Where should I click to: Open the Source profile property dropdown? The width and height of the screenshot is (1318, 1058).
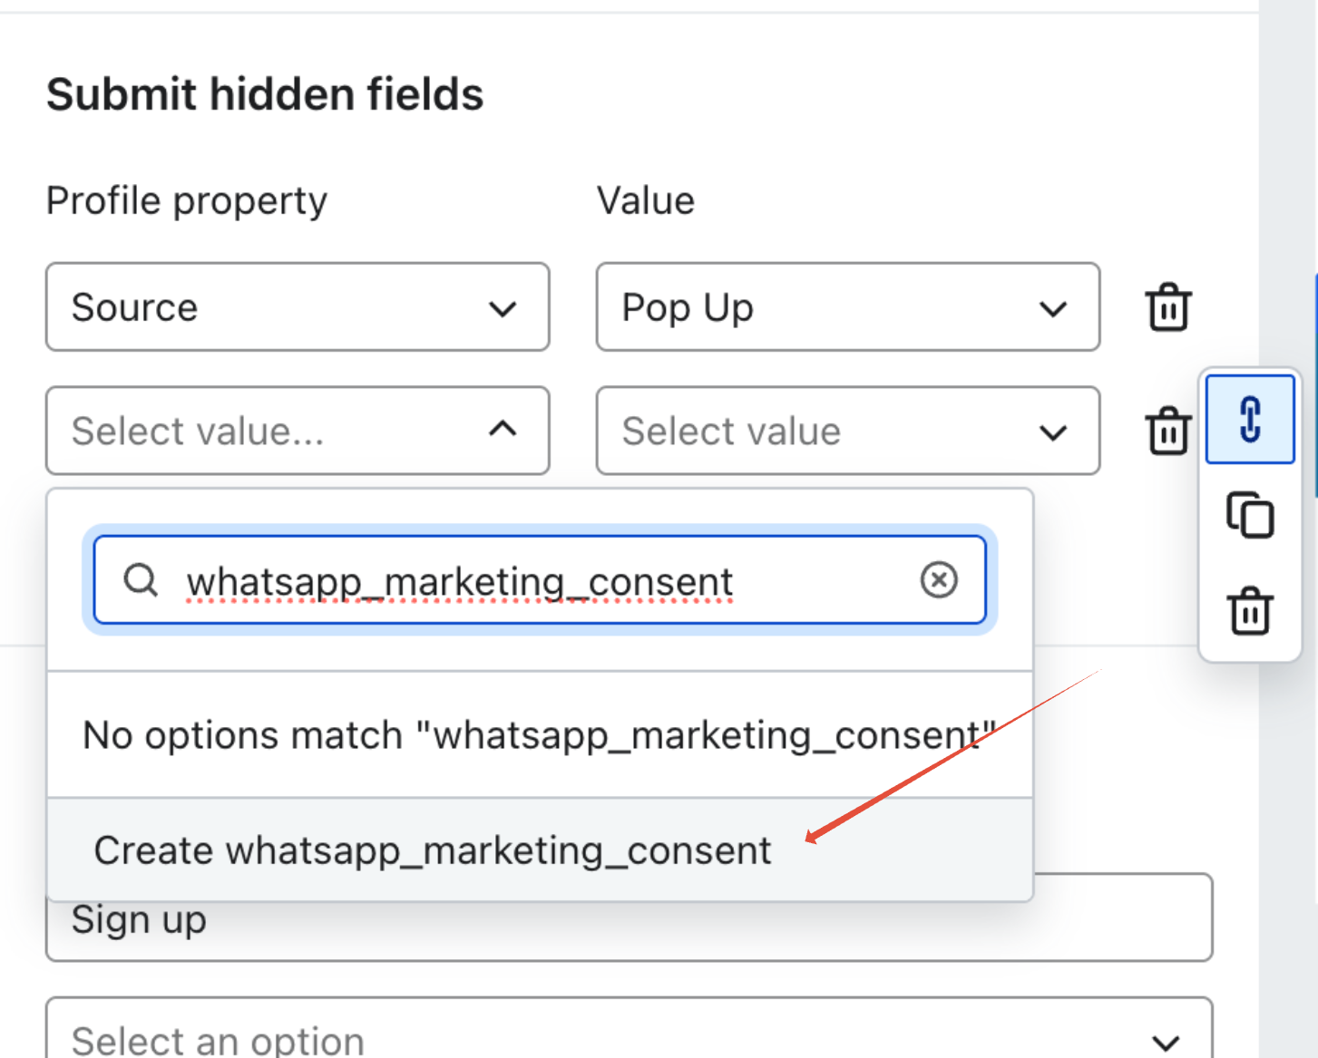[298, 307]
